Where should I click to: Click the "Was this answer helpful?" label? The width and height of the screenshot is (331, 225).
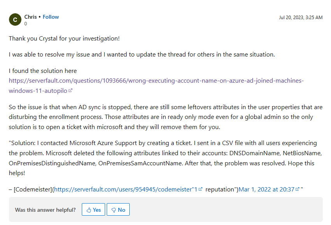point(45,210)
